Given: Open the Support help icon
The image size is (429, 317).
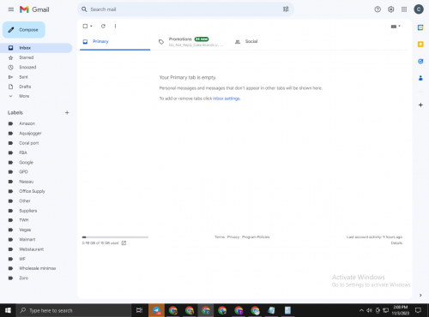Looking at the screenshot, I should pos(378,9).
